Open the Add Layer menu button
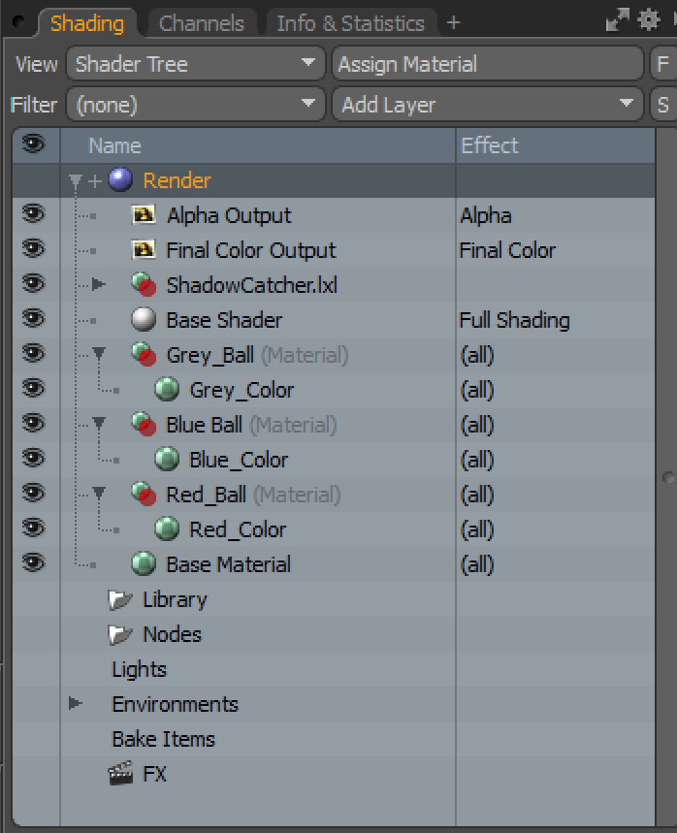The width and height of the screenshot is (677, 833). point(487,104)
